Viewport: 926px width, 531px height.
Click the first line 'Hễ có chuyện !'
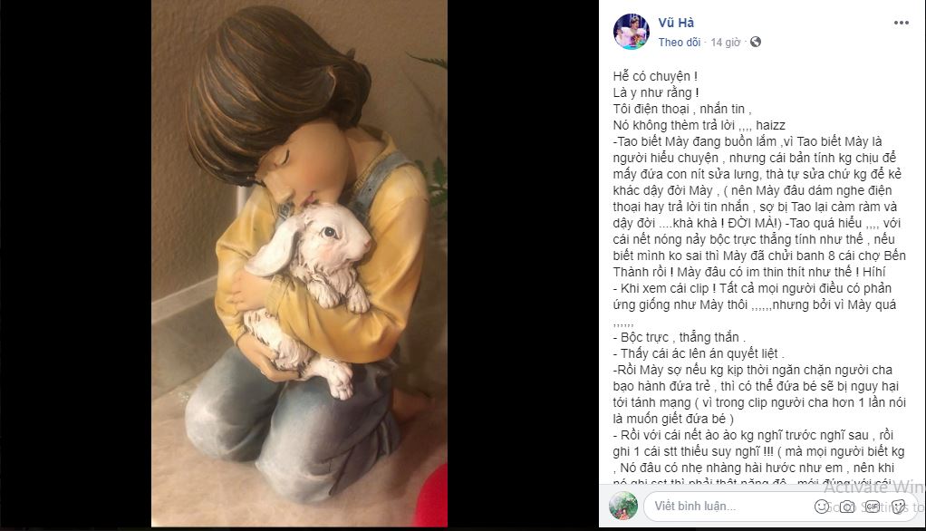pyautogui.click(x=655, y=76)
